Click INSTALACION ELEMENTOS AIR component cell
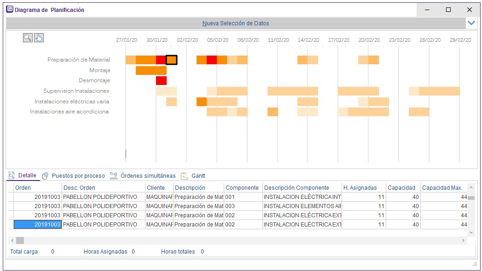The image size is (482, 271). click(x=302, y=206)
